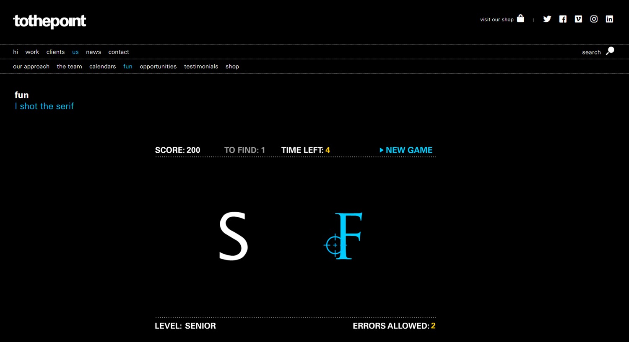Open the LinkedIn icon
The image size is (629, 342).
pyautogui.click(x=609, y=19)
